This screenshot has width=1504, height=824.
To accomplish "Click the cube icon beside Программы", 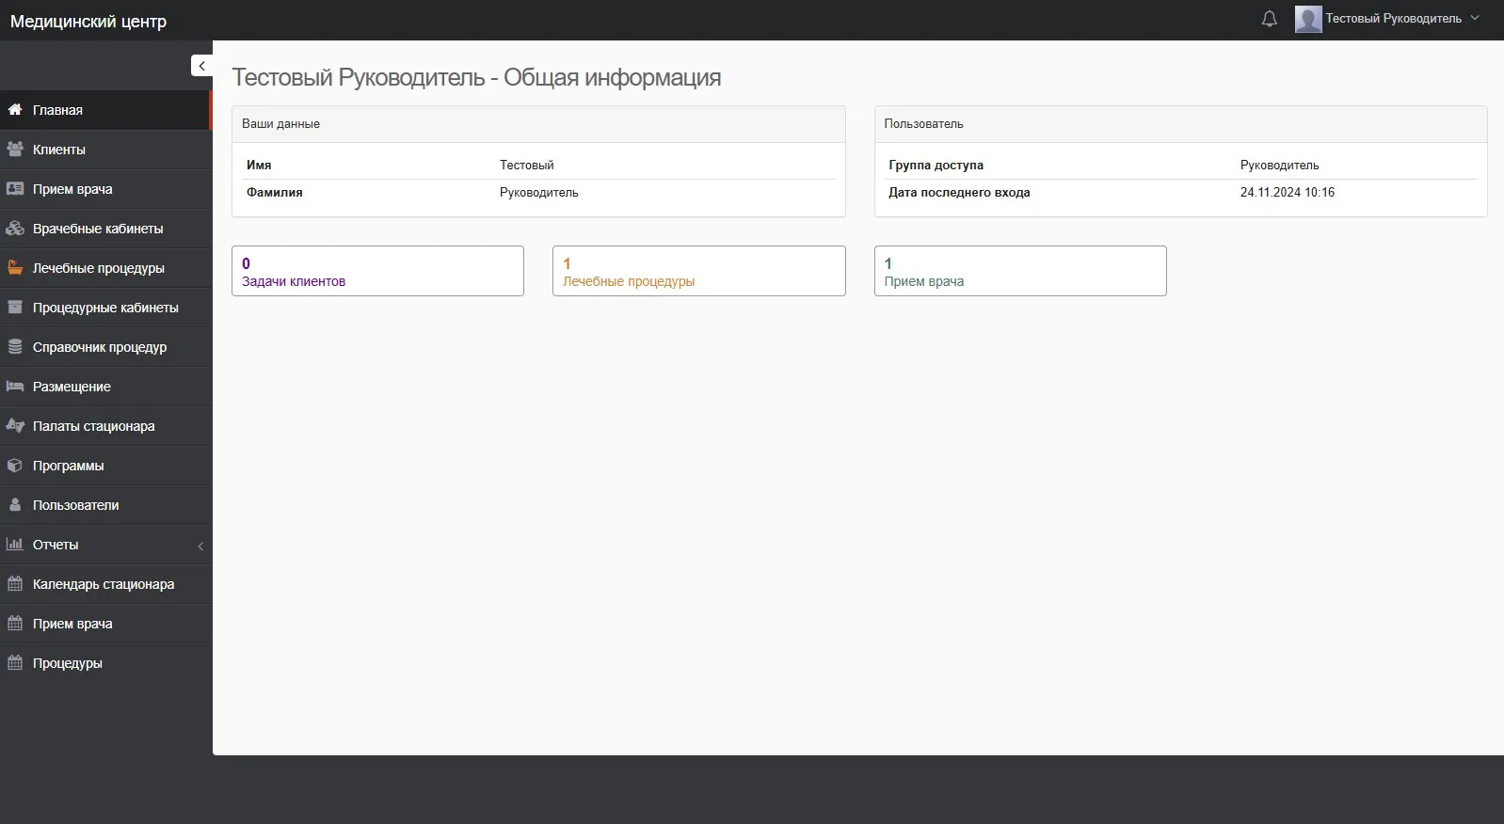I will (x=15, y=466).
